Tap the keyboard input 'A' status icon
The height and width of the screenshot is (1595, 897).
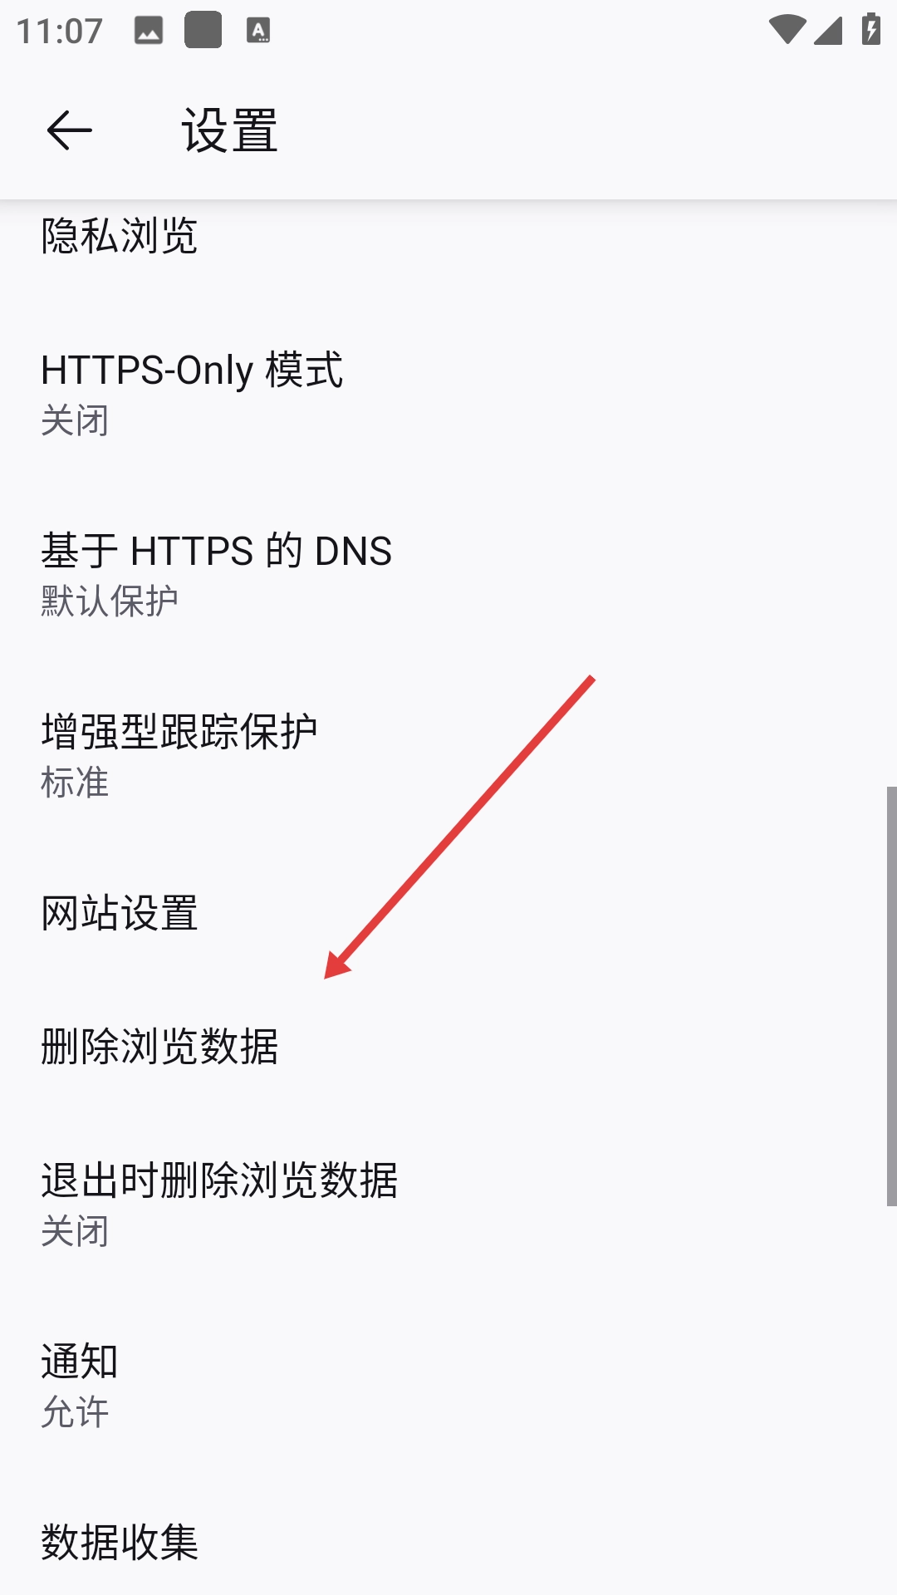coord(258,31)
